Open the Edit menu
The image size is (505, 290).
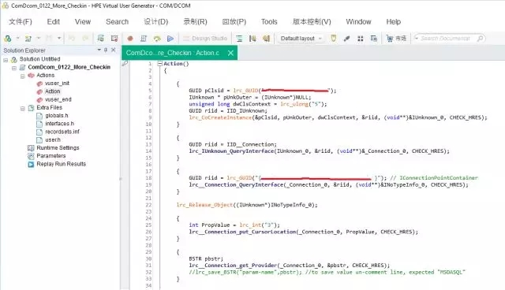(53, 21)
